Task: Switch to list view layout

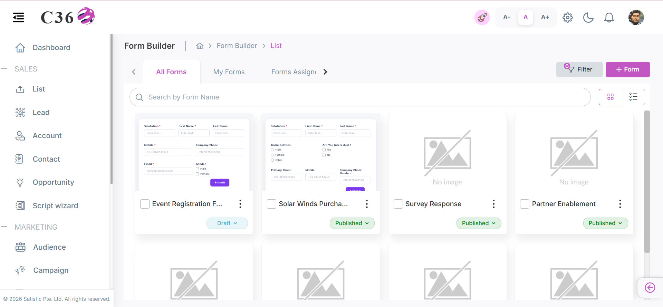Action: click(633, 97)
